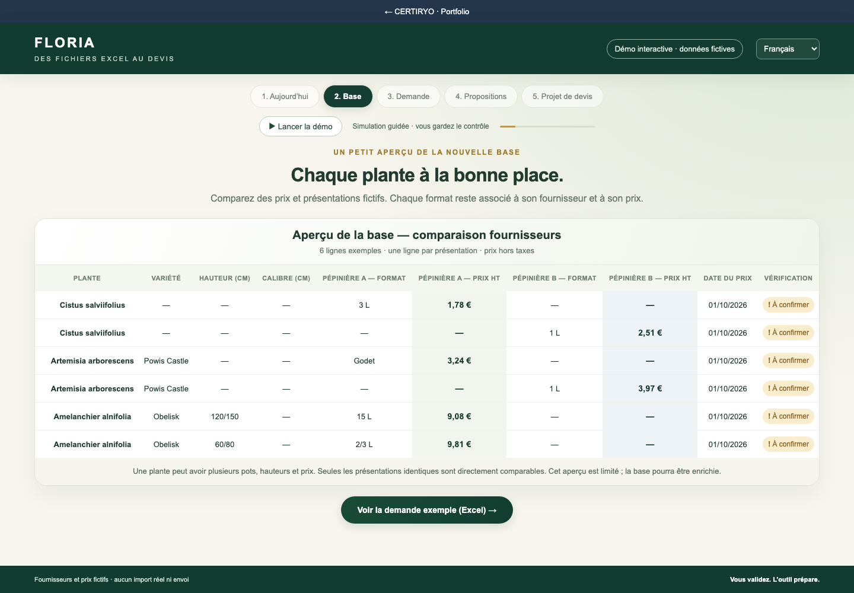The height and width of the screenshot is (593, 854).
Task: Click À confirmer badge for the 3,97 € row
Action: 788,388
